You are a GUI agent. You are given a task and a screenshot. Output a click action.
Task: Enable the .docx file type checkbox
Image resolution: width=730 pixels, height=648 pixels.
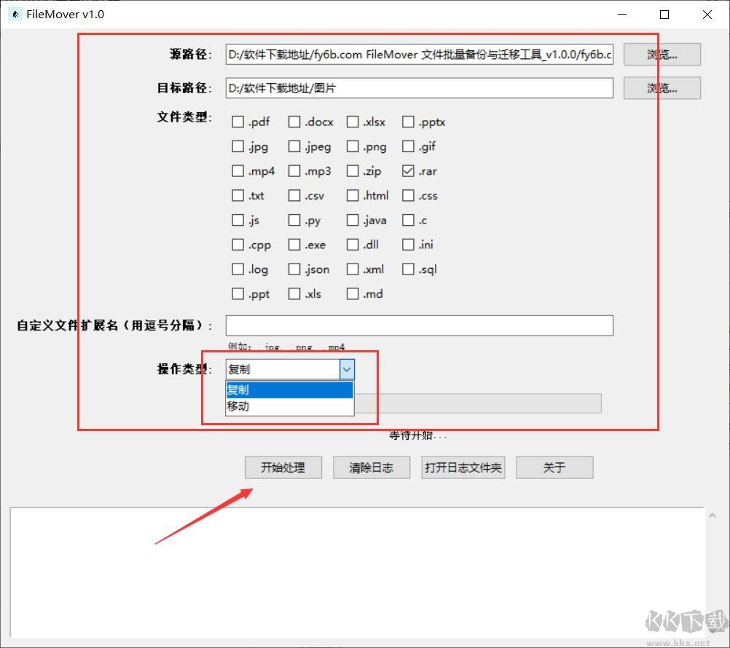(295, 122)
